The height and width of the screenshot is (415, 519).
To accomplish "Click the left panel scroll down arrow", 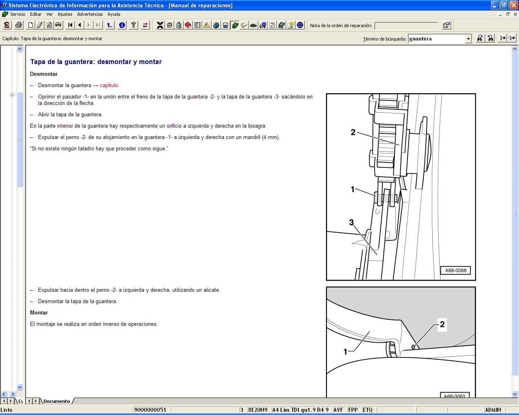I will (x=19, y=387).
